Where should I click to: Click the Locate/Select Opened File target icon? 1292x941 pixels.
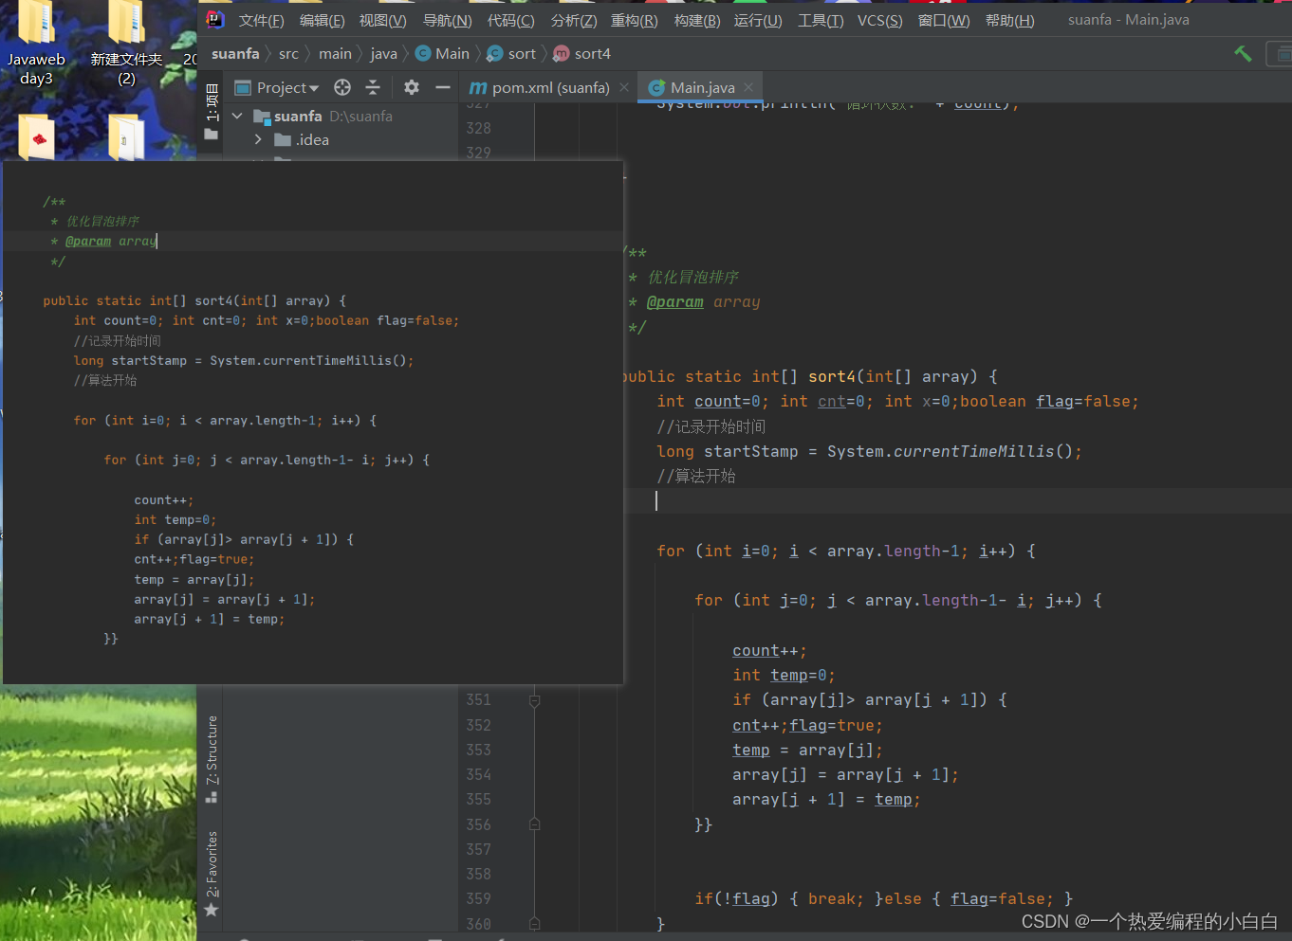pos(342,87)
